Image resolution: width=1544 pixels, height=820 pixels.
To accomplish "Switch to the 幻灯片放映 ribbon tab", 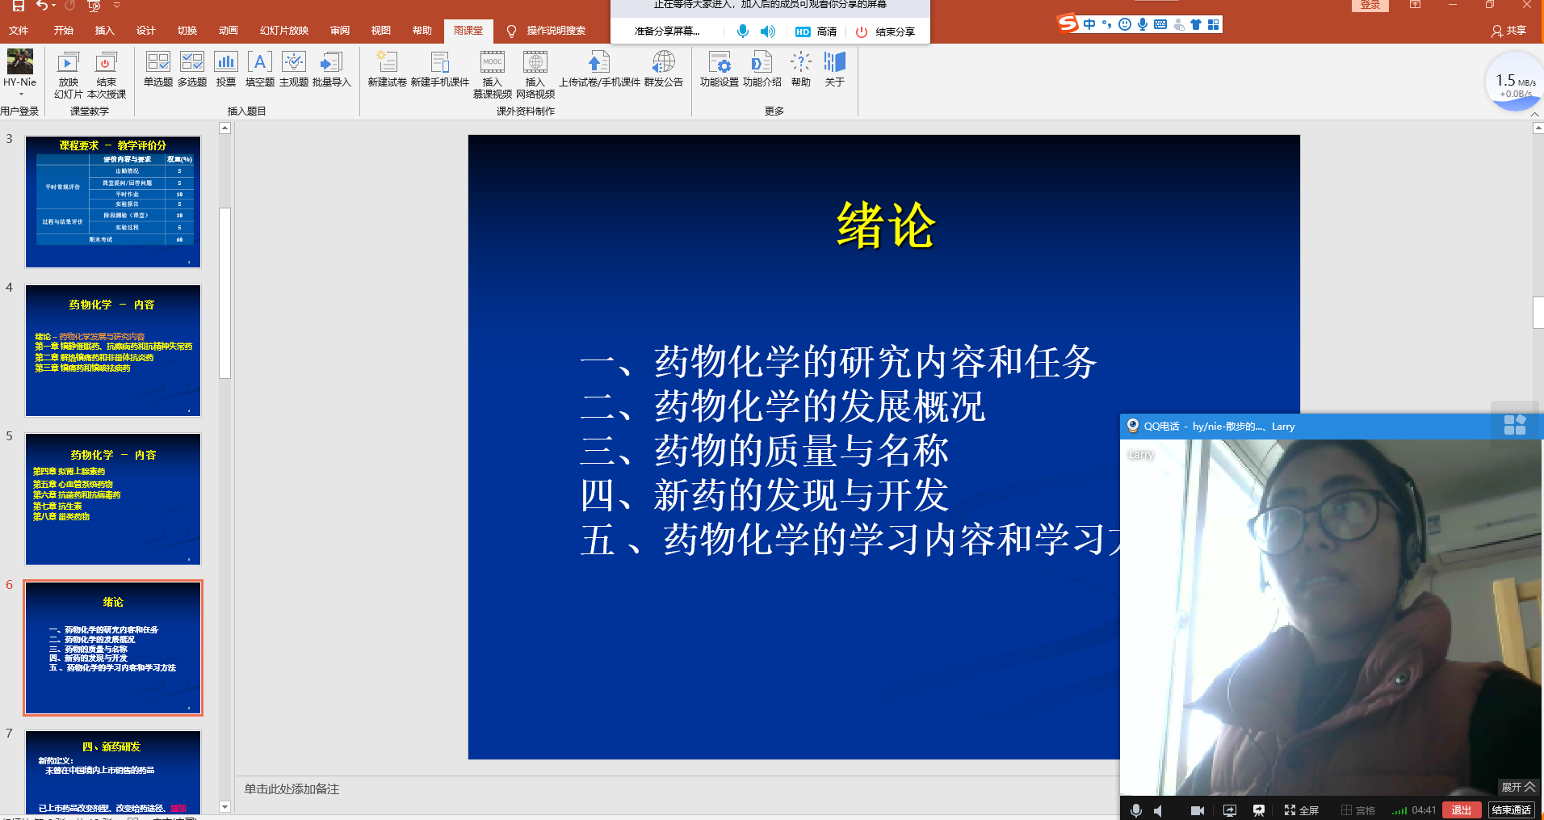I will pyautogui.click(x=283, y=31).
